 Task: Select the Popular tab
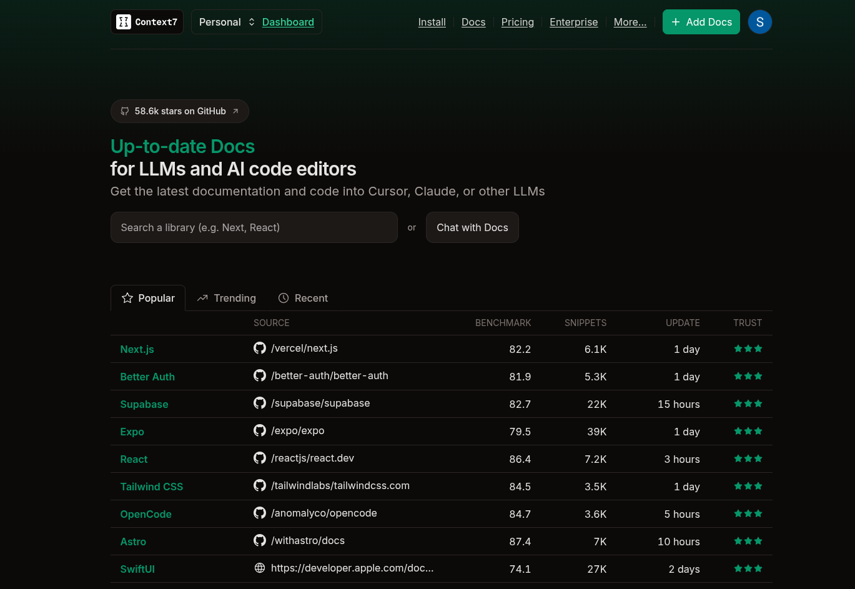click(x=148, y=298)
